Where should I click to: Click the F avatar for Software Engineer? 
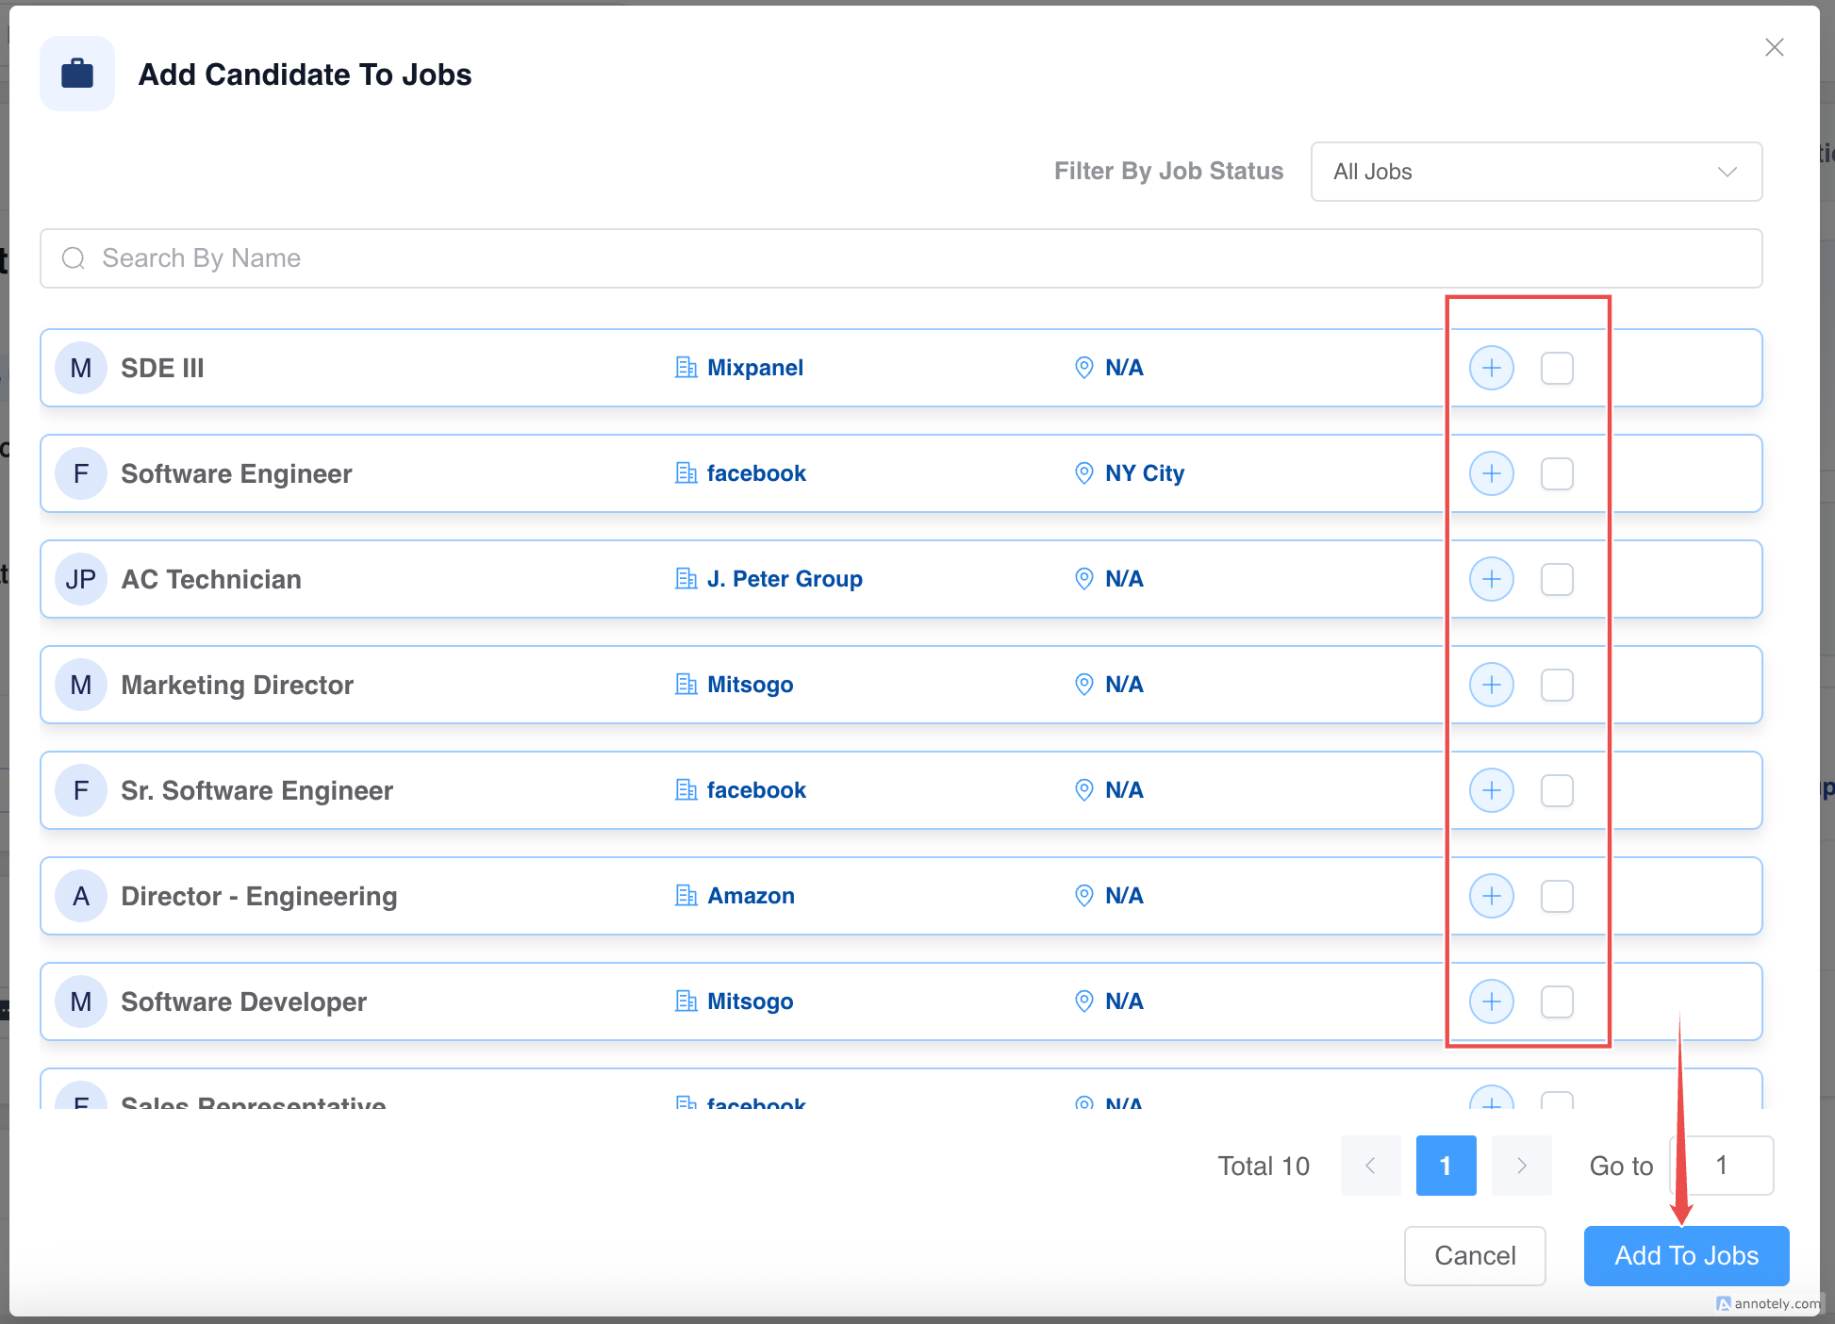[x=81, y=473]
